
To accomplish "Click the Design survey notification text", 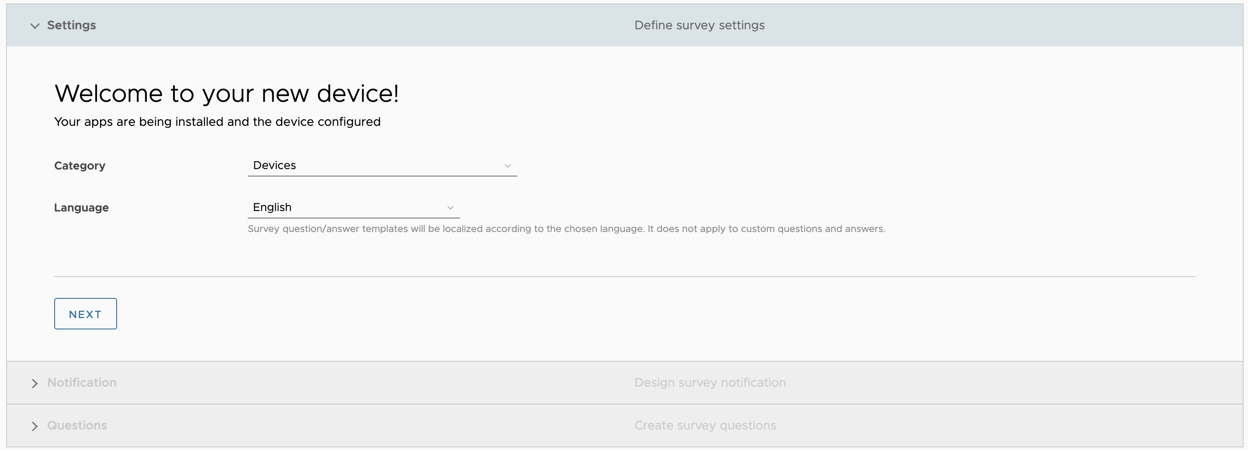I will (709, 383).
